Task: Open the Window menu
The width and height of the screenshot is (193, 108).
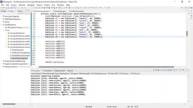Action: coord(60,5)
